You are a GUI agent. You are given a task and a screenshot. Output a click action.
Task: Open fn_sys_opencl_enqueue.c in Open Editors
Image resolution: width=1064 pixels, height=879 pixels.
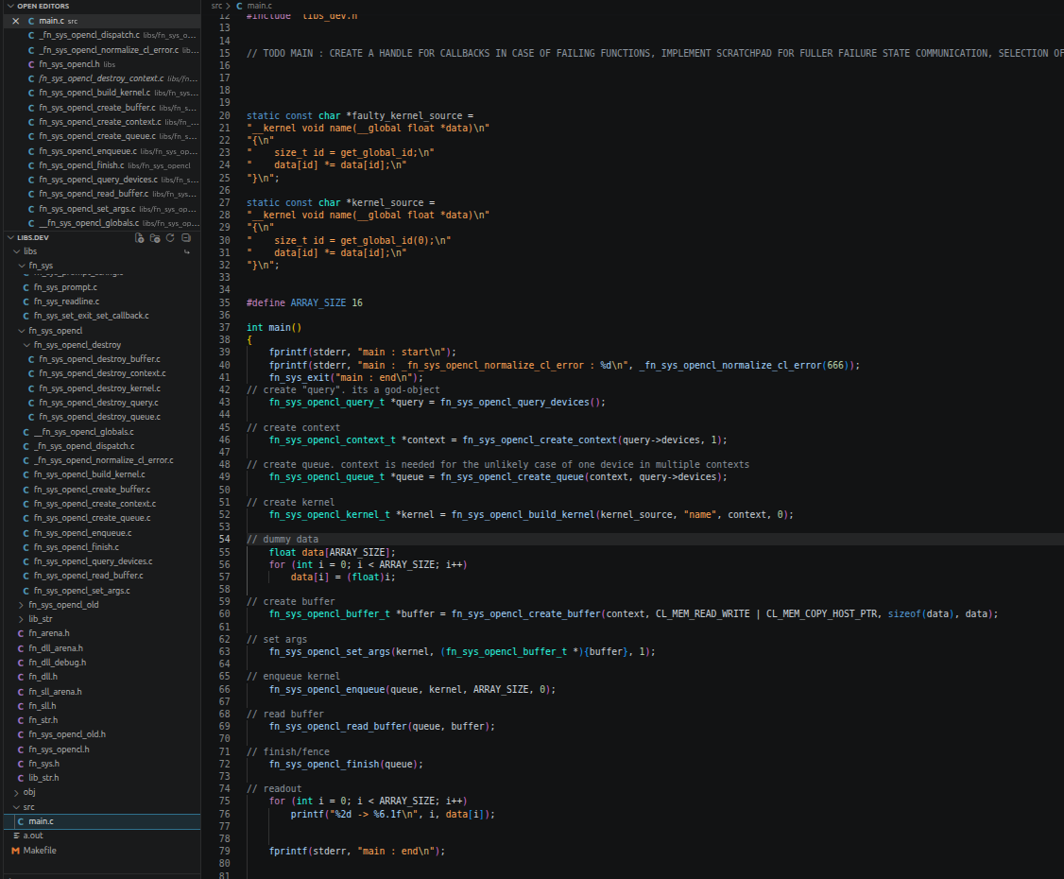102,151
